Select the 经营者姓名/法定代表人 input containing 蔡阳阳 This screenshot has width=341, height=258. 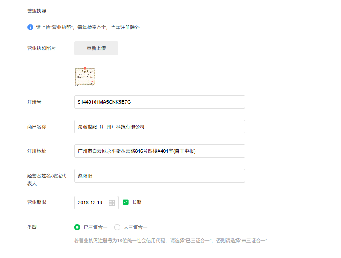[160, 176]
